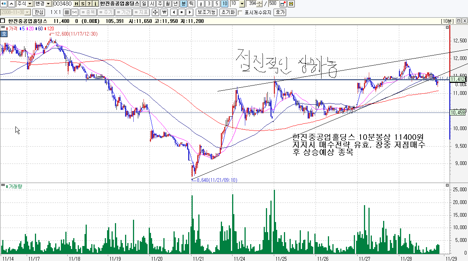Screen dimensions: 468x261
Task: Click the 1+1 chart overlay icon
Action: (74, 12)
